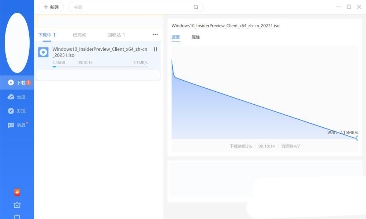Click the crown VIP icon
The width and height of the screenshot is (366, 219).
pos(17,205)
